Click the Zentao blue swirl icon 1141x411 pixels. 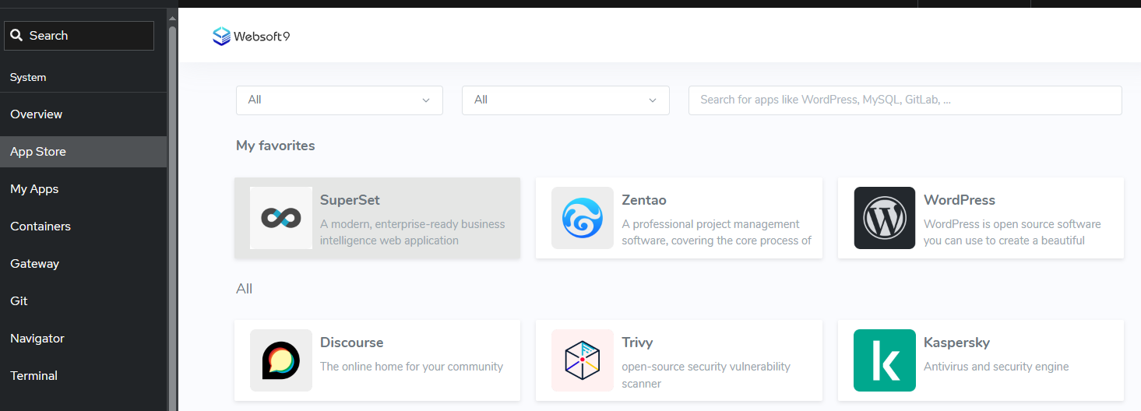coord(583,218)
